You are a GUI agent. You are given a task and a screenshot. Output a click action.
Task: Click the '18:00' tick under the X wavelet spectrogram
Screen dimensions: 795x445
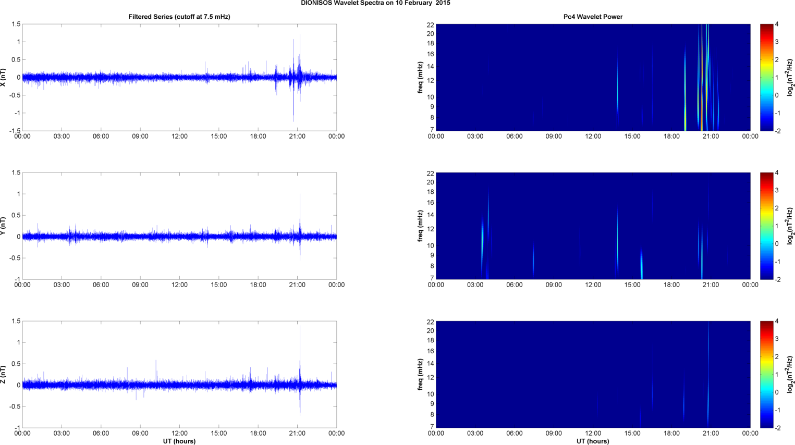pos(671,137)
